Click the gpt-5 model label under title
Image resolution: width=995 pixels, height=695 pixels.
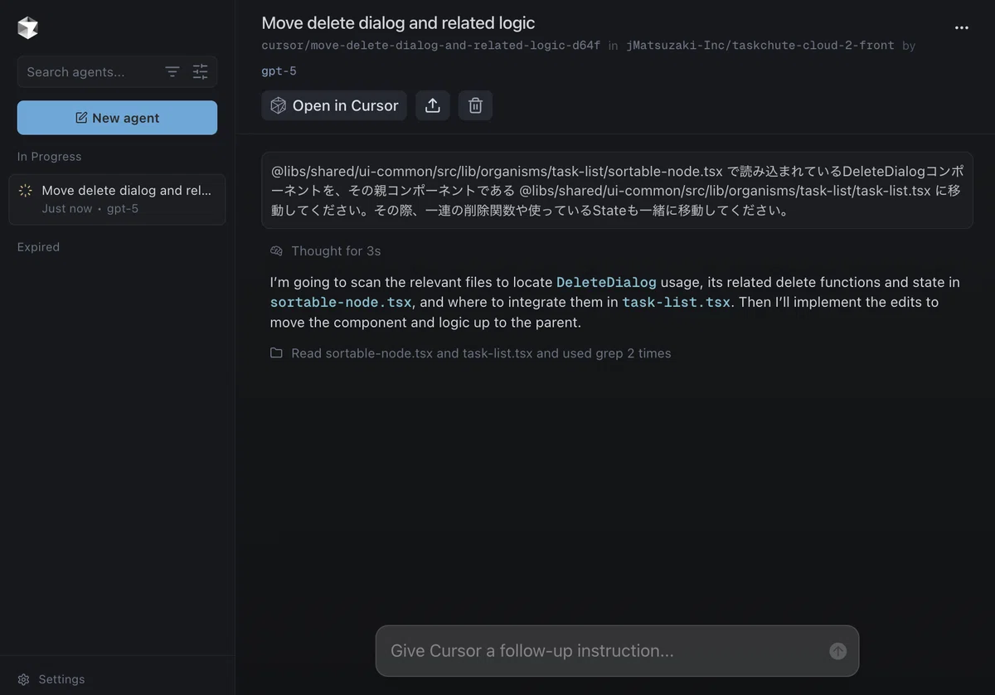[x=279, y=71]
